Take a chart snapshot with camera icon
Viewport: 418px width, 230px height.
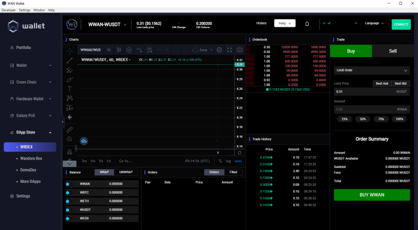pyautogui.click(x=239, y=49)
